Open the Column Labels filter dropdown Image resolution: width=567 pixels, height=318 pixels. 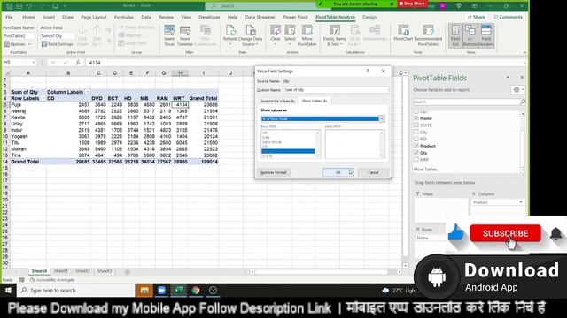[88, 92]
